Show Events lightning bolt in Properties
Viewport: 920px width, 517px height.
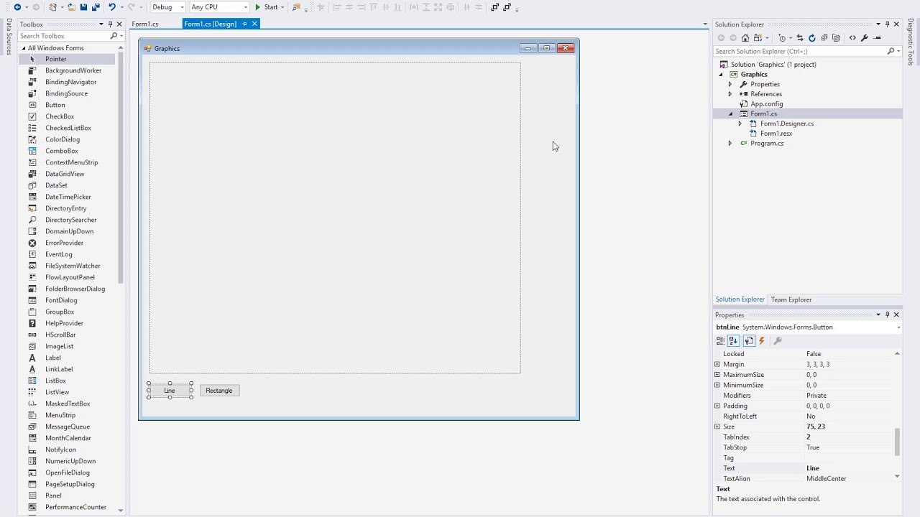(762, 341)
